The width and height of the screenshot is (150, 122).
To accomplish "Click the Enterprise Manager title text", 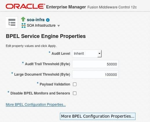I will pos(66,7).
